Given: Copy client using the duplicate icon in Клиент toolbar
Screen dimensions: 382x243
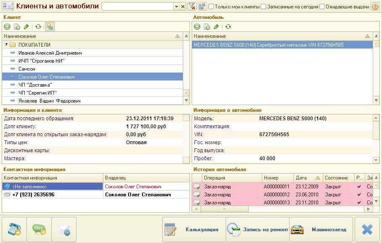Looking at the screenshot, I should click(x=17, y=26).
